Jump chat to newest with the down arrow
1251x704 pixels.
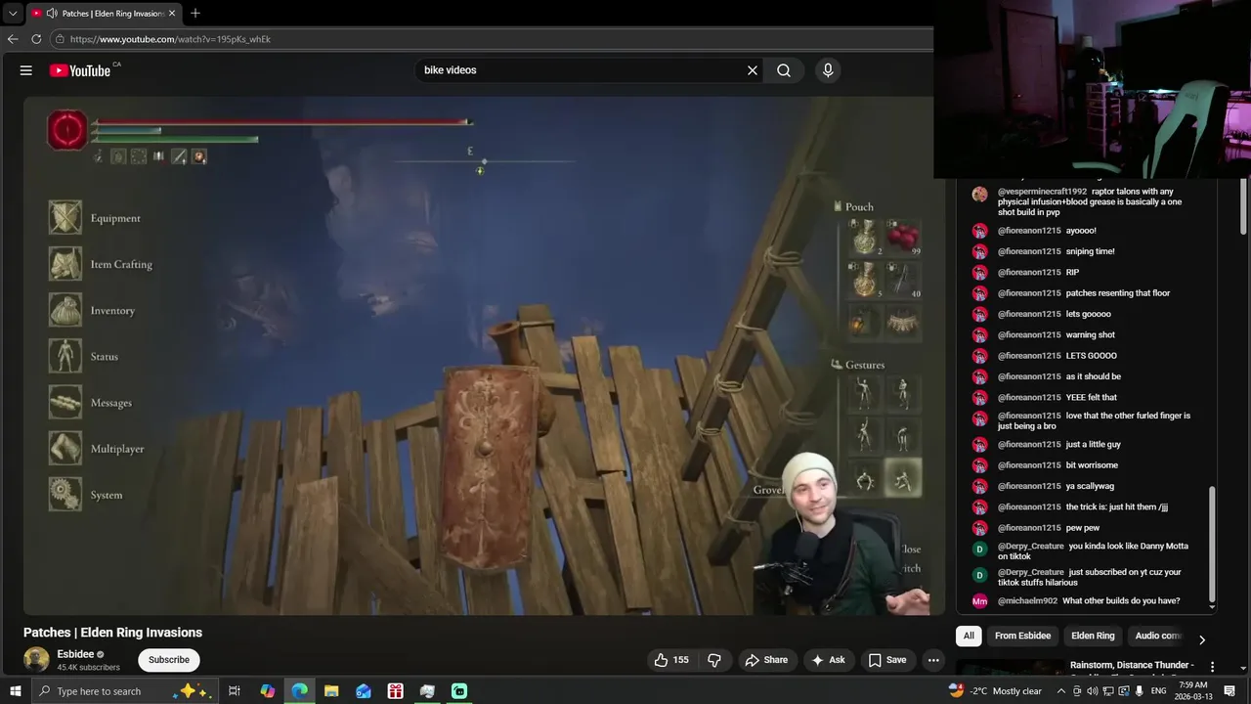pos(1213,607)
